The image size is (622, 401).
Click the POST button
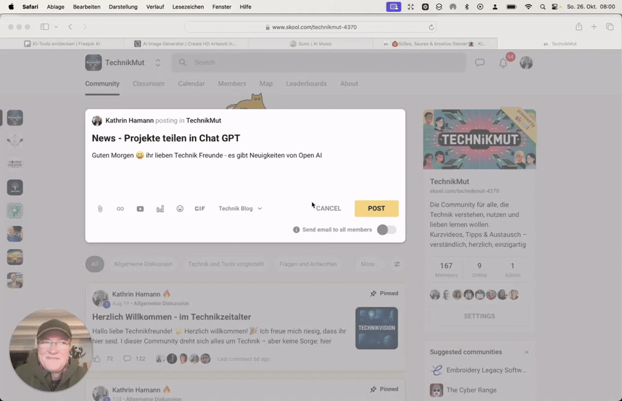[x=376, y=208]
